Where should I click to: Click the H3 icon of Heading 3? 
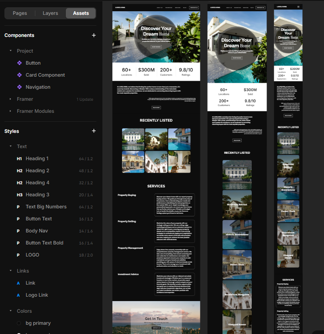19,195
